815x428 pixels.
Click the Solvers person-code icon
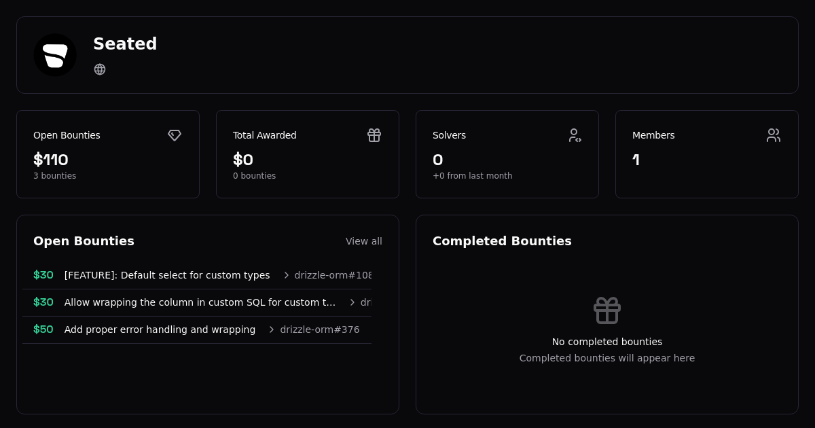(575, 135)
